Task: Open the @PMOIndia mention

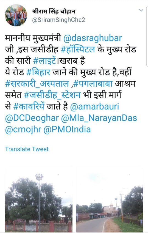Action: click(x=67, y=129)
